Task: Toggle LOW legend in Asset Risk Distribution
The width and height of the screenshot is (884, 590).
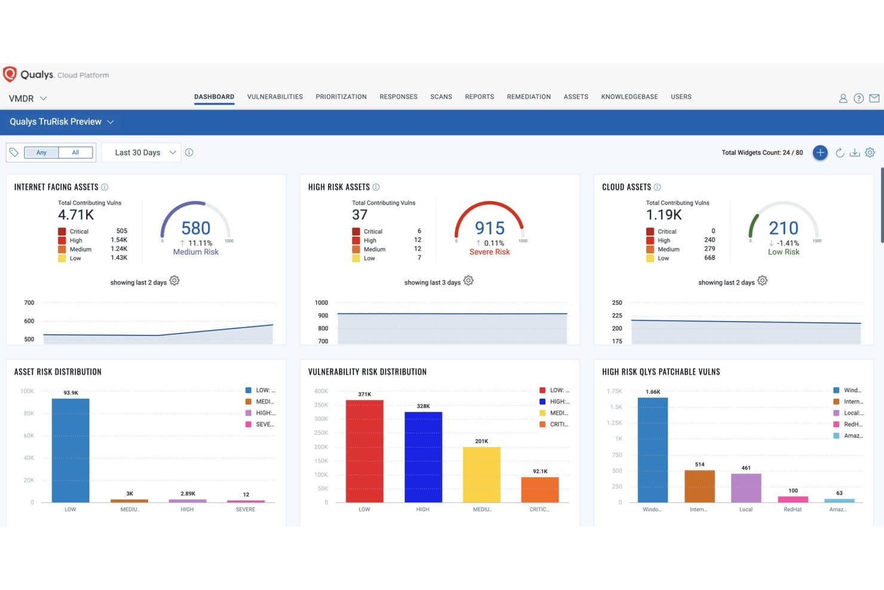Action: tap(260, 390)
